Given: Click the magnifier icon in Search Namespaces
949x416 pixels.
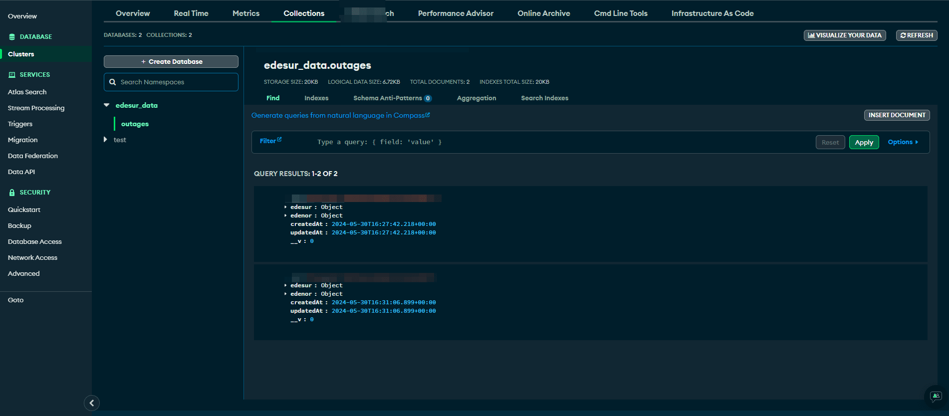Looking at the screenshot, I should pyautogui.click(x=113, y=82).
